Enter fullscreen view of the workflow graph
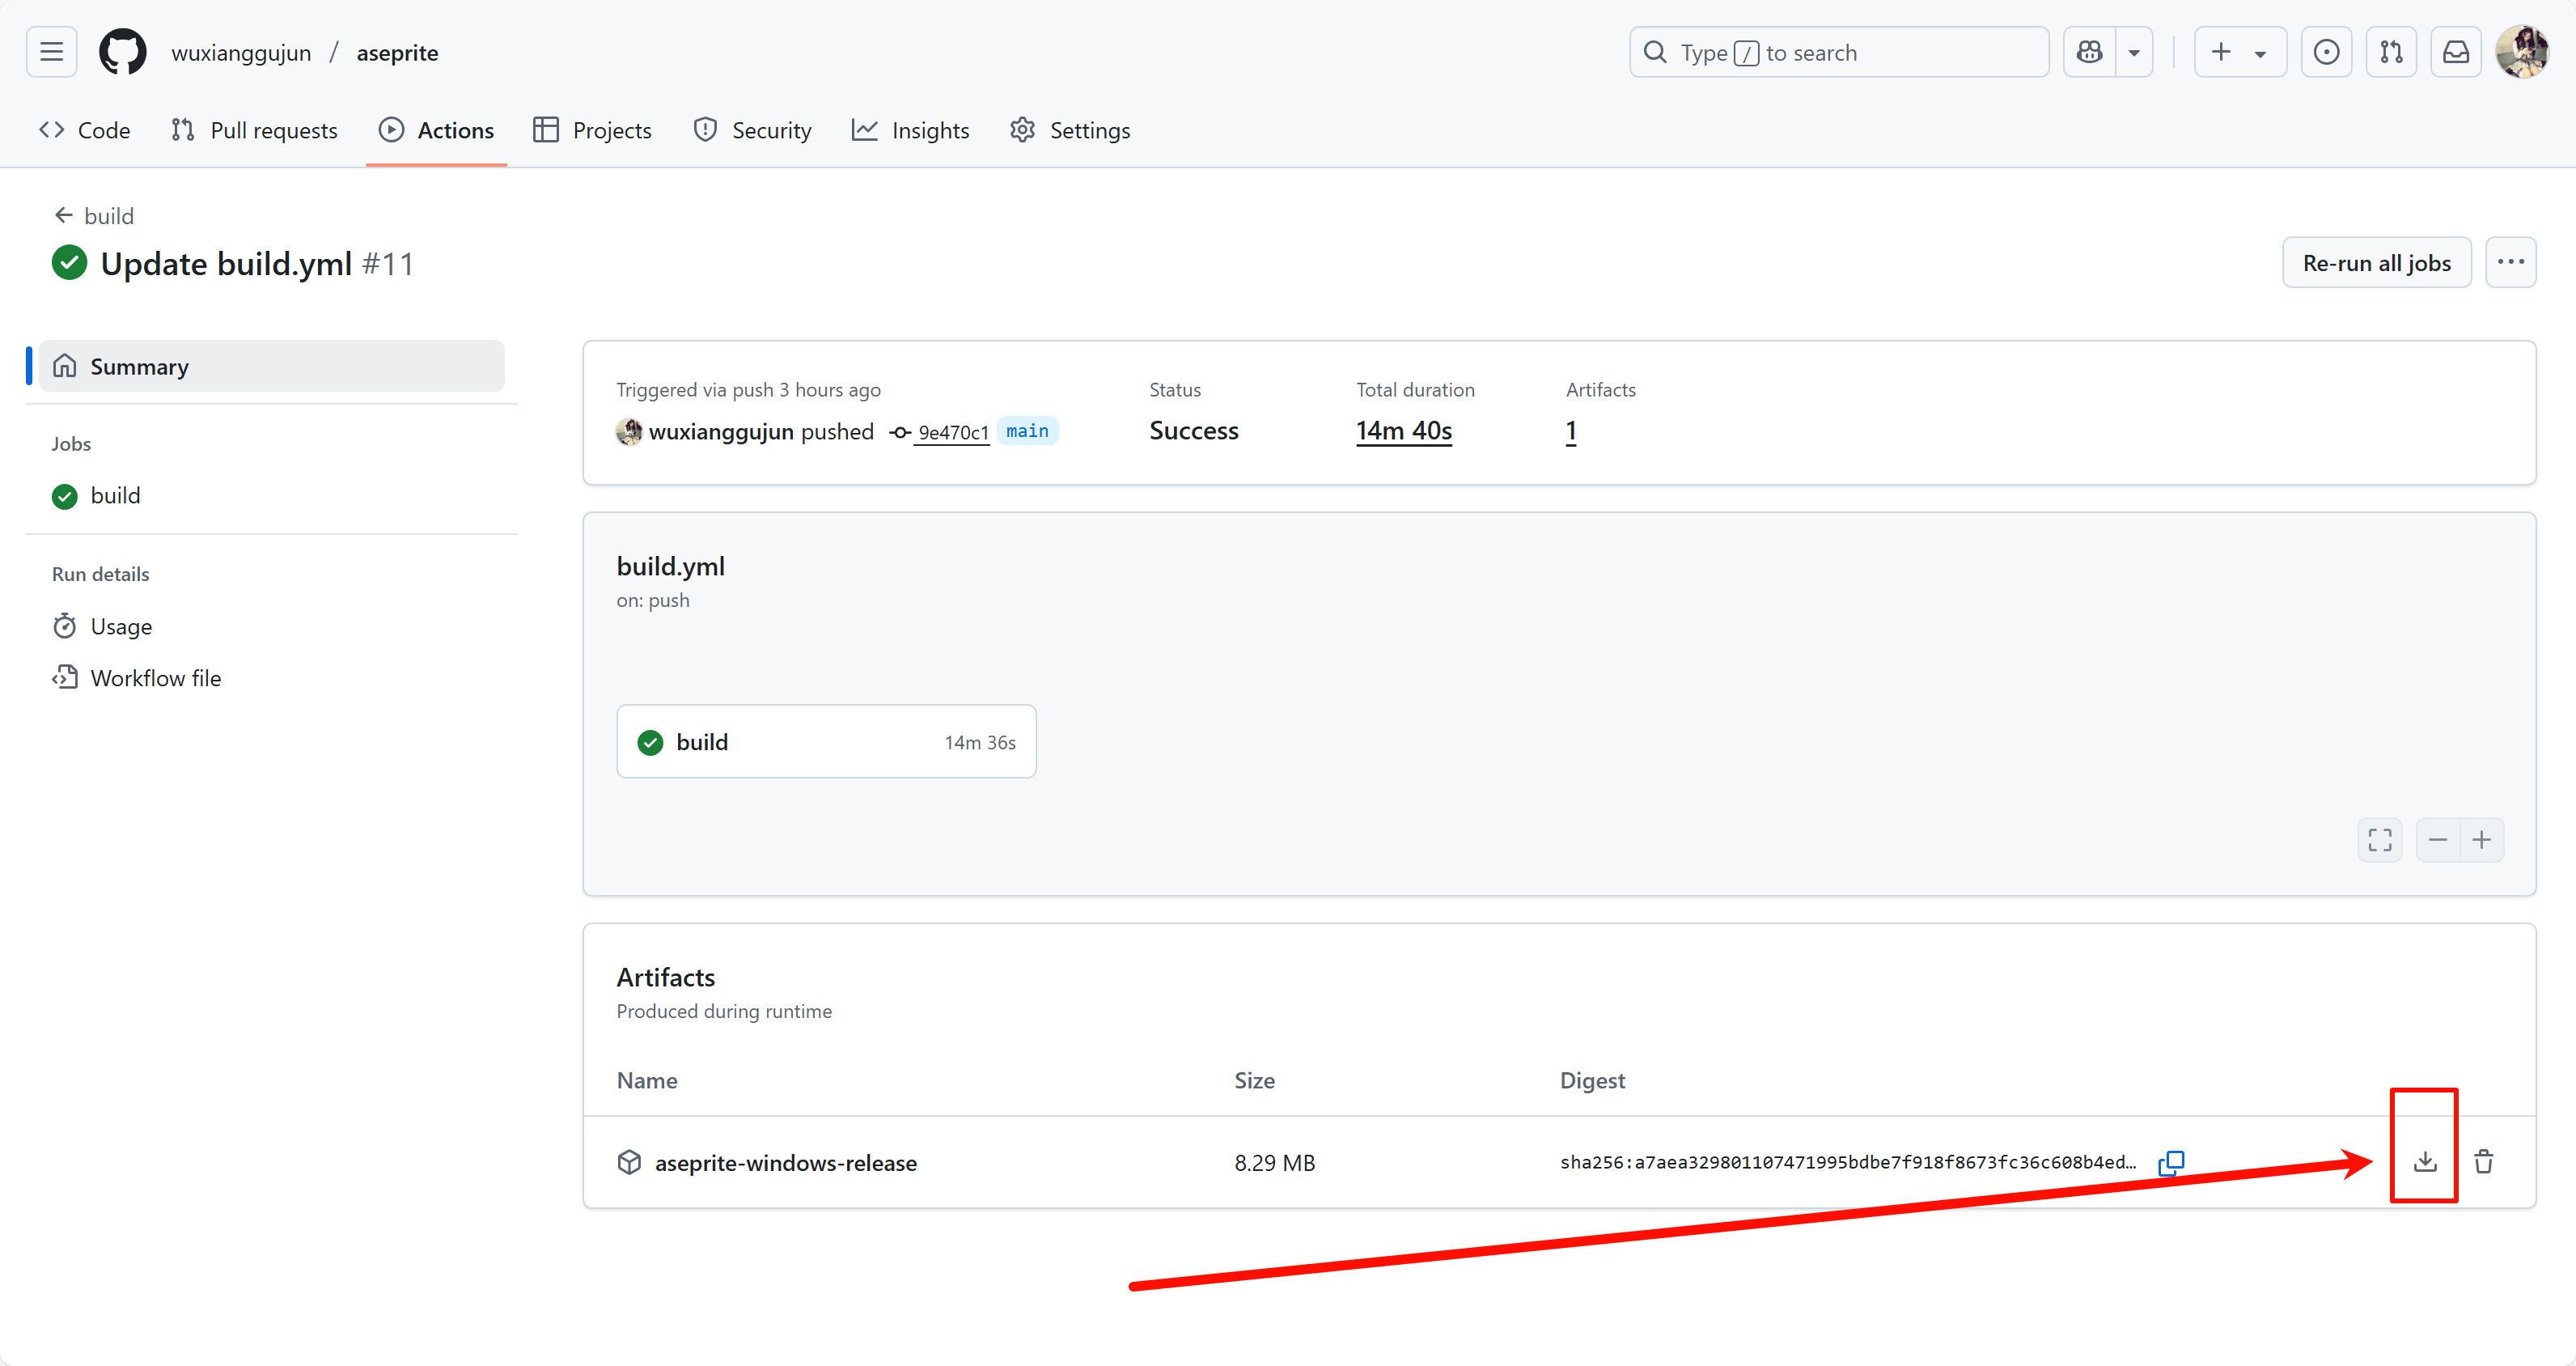 [2380, 840]
